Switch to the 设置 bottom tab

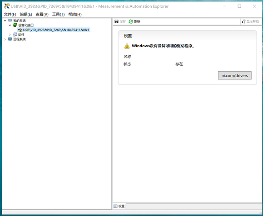[x=119, y=206]
